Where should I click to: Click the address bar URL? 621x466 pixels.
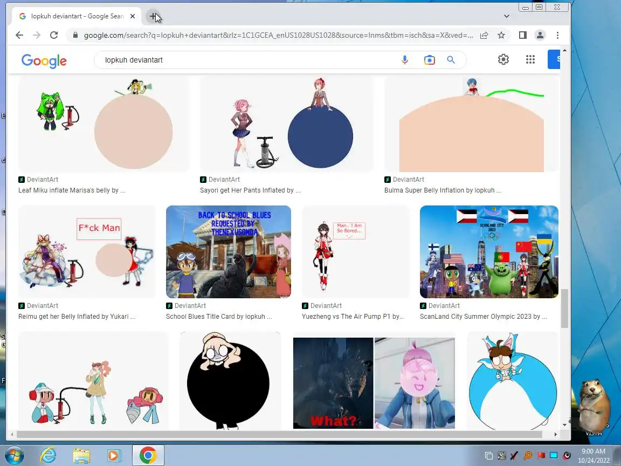coord(278,35)
